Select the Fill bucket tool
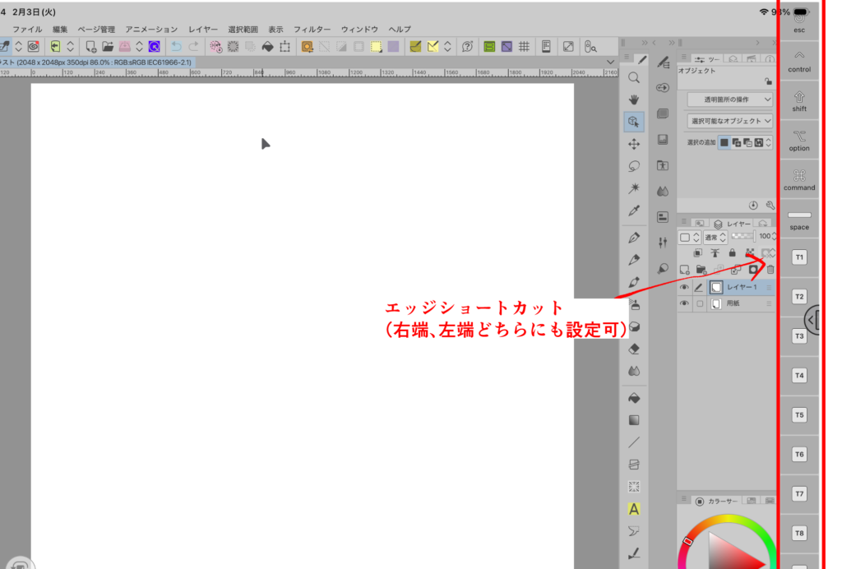This screenshot has height=569, width=842. (x=634, y=398)
